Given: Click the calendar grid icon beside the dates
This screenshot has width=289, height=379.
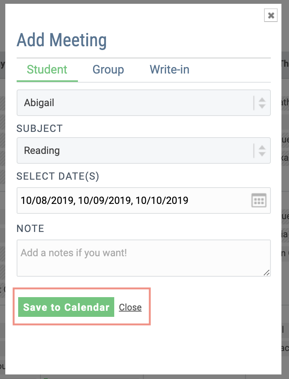Looking at the screenshot, I should pos(259,200).
